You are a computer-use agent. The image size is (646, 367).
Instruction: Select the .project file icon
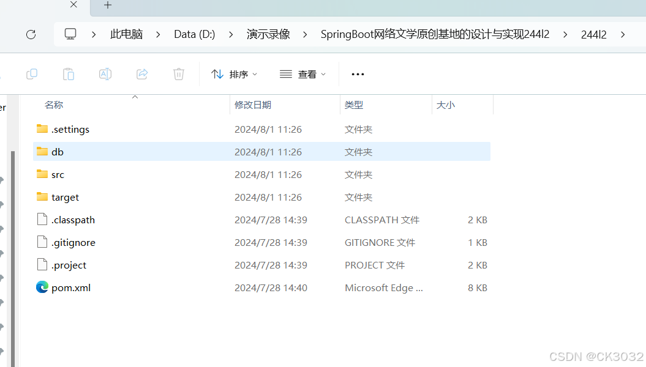coord(42,265)
